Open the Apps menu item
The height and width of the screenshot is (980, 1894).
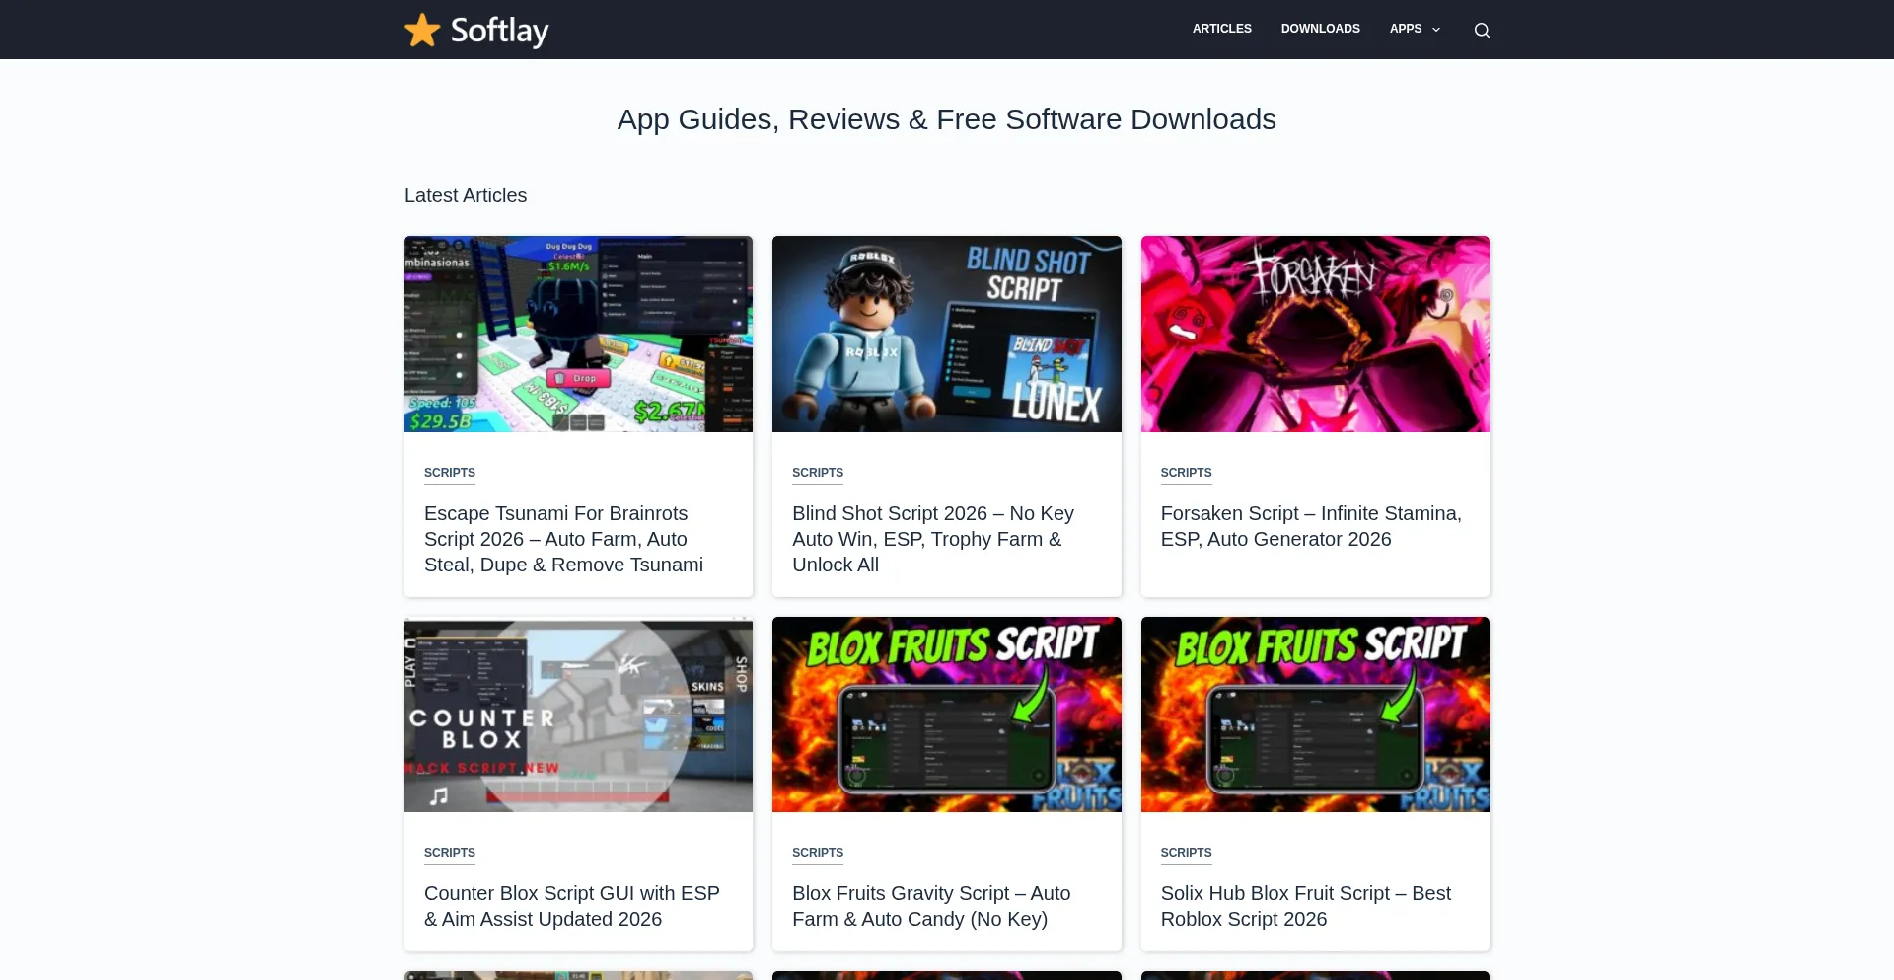(1405, 29)
